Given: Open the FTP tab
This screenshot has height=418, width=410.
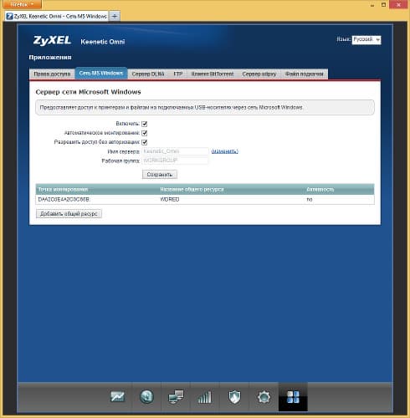Looking at the screenshot, I should click(178, 74).
